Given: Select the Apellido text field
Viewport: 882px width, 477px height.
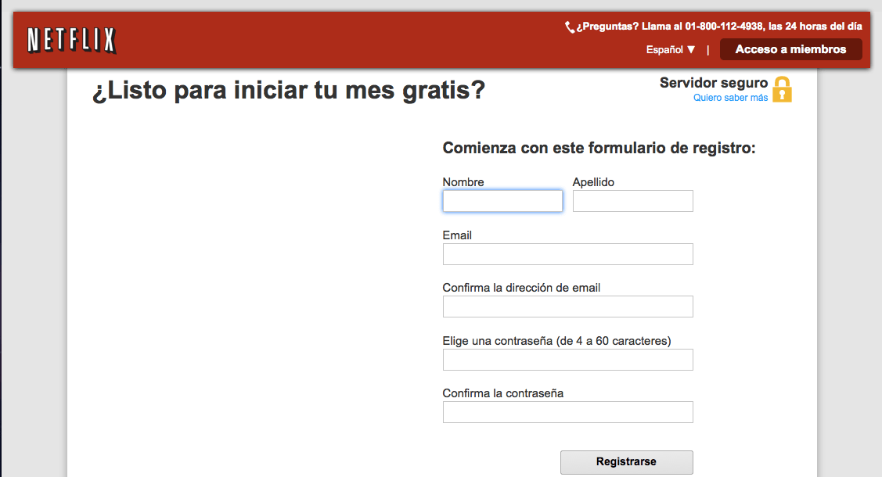Looking at the screenshot, I should 632,201.
